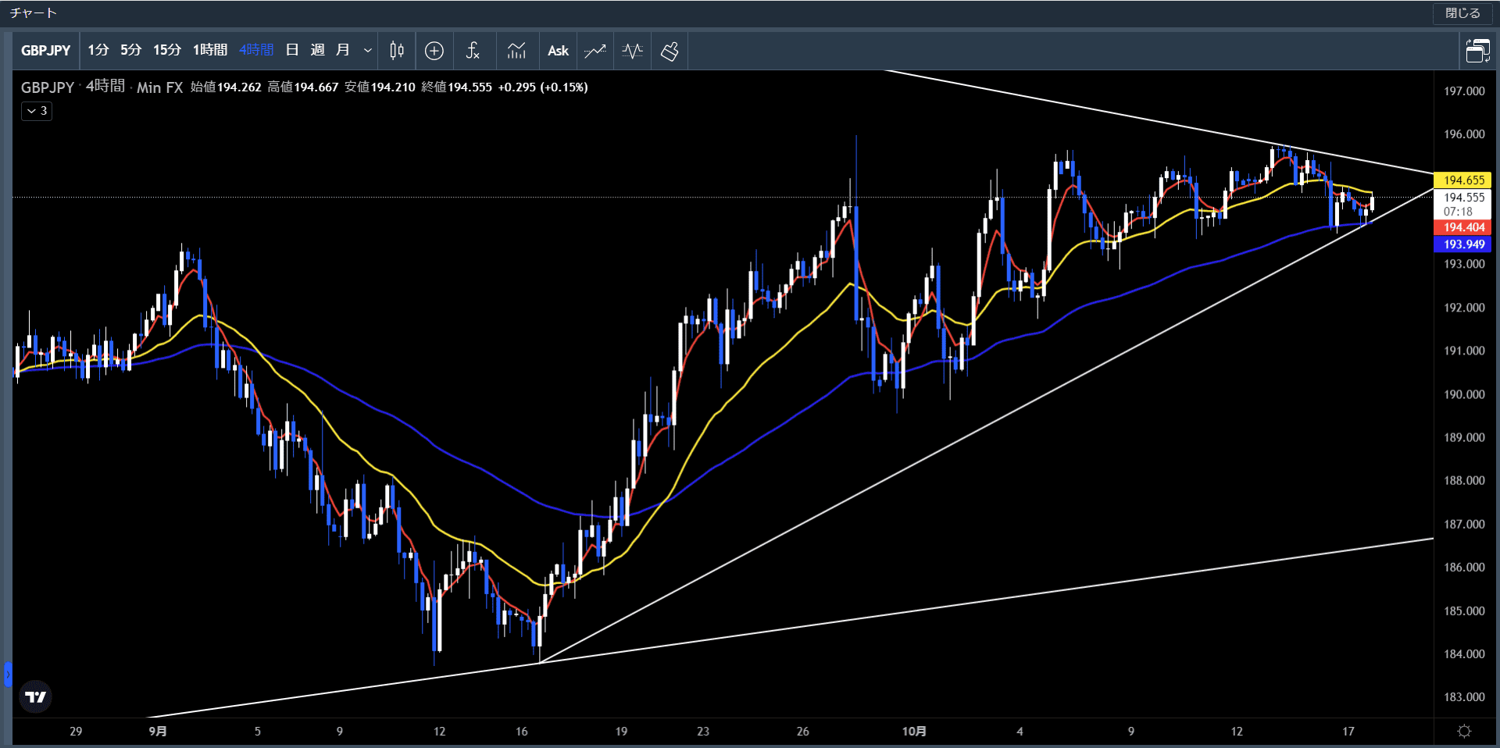Click the 17 date on time axis
1500x748 pixels.
point(1348,732)
